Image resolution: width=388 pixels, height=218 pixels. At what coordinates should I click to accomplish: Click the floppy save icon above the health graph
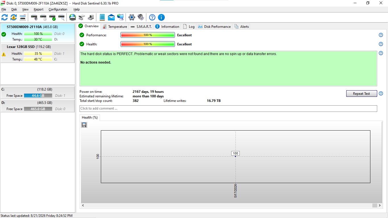point(84,125)
